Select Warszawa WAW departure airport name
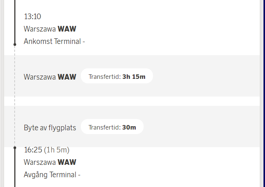The image size is (265, 187). tap(50, 162)
